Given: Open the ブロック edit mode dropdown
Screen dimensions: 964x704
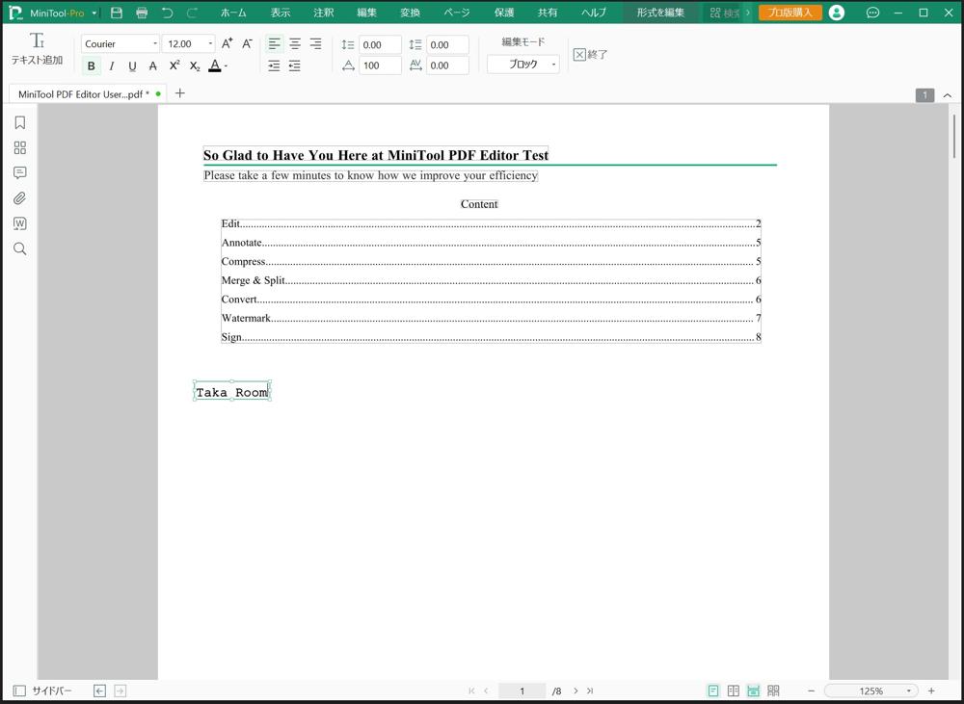Looking at the screenshot, I should click(x=523, y=65).
